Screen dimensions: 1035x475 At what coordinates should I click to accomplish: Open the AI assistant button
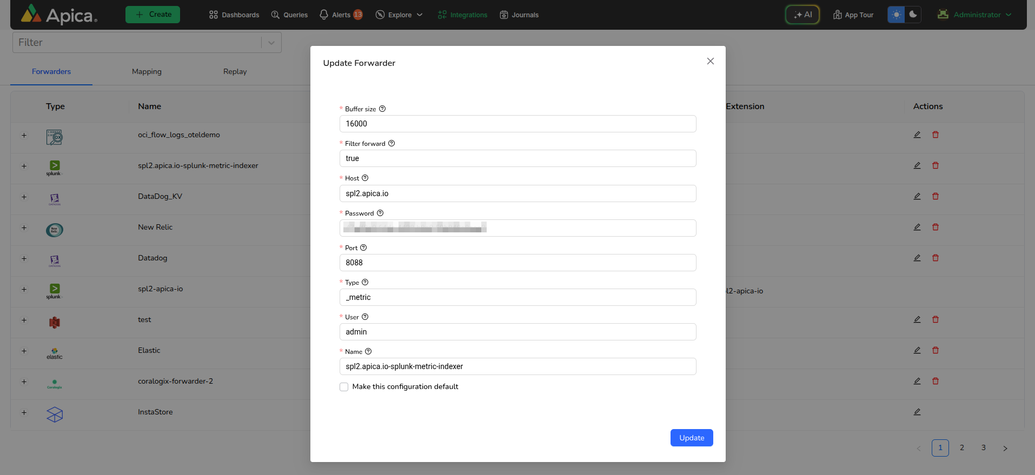802,15
